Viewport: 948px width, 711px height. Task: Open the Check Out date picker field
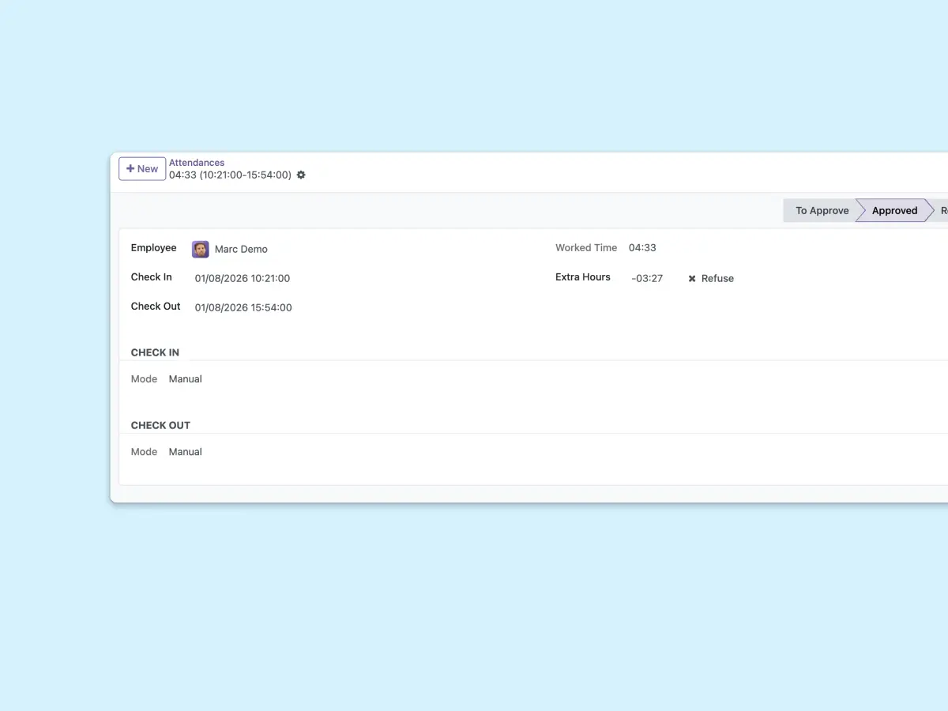(243, 308)
